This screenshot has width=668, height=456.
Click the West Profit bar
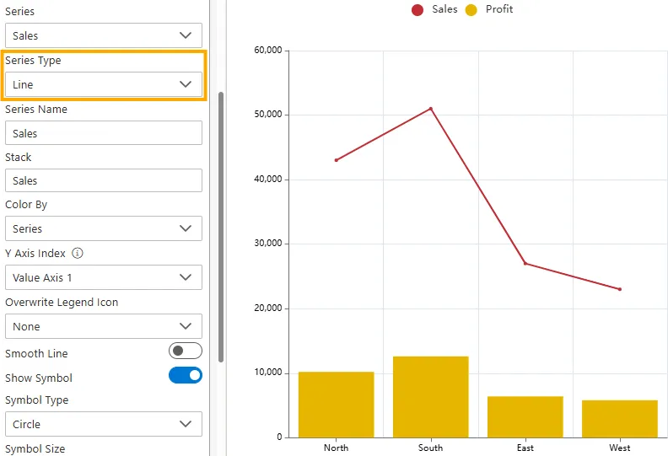[620, 418]
